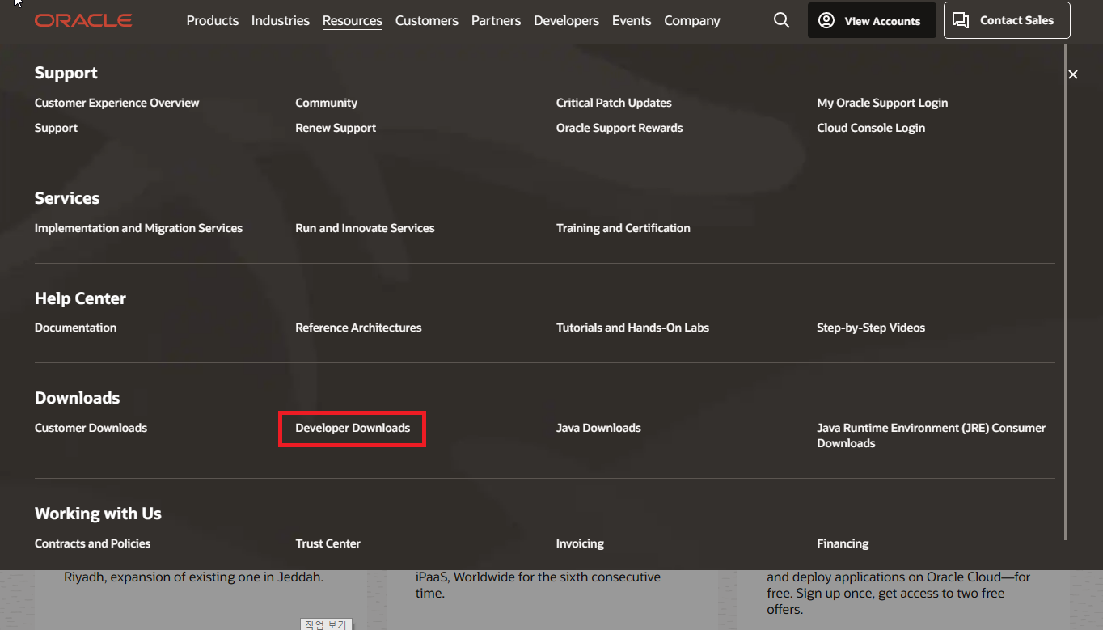
Task: View Reference Architectures
Action: coord(358,328)
